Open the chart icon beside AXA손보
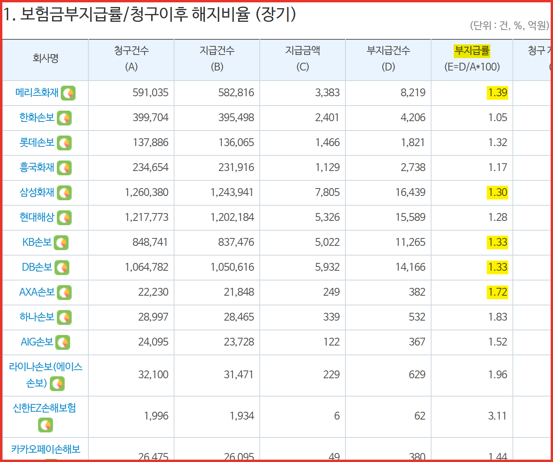This screenshot has width=553, height=462. (64, 293)
